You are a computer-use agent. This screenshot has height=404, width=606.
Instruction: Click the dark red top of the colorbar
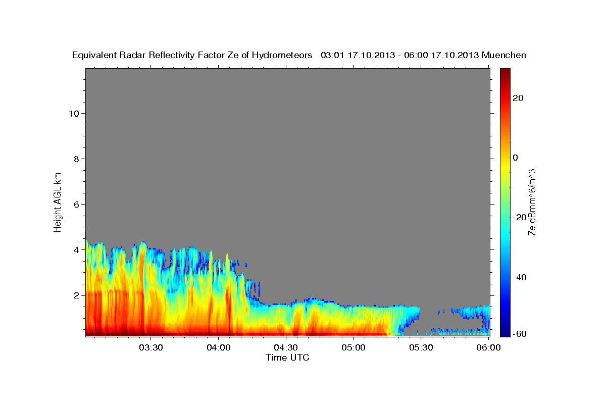505,73
